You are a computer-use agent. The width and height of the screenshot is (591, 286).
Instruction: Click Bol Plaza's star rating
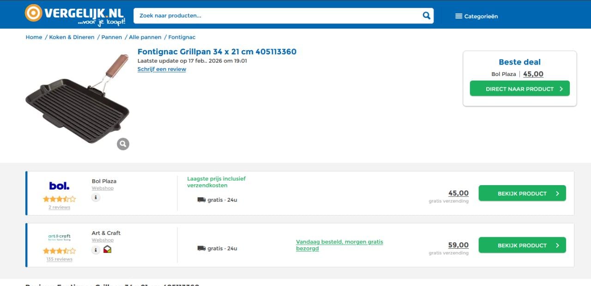[x=59, y=199]
